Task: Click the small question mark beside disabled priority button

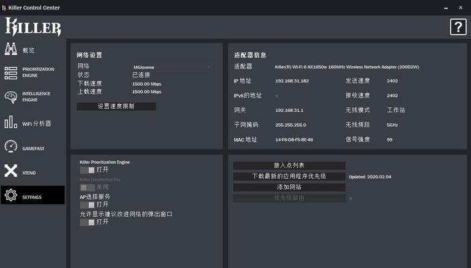Action: [x=350, y=199]
